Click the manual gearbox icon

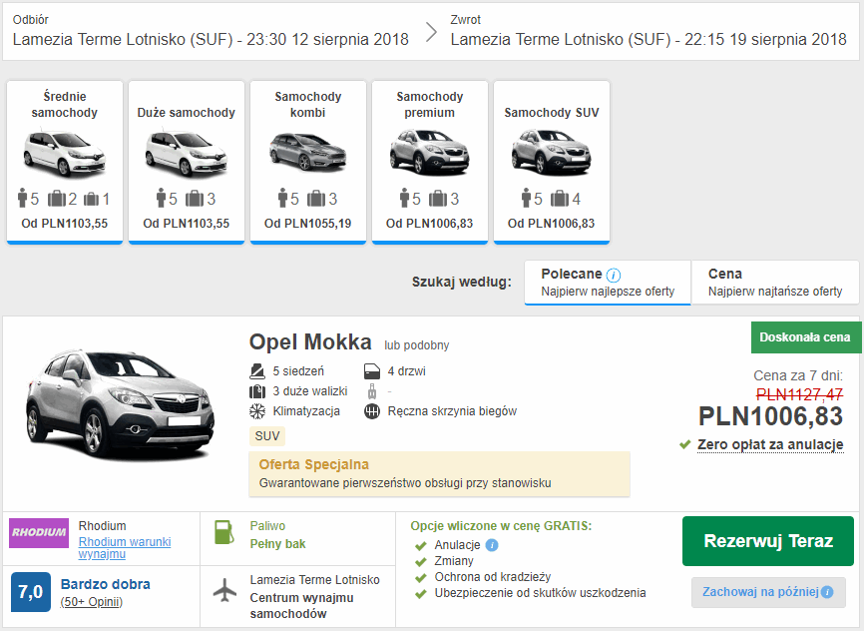[372, 411]
